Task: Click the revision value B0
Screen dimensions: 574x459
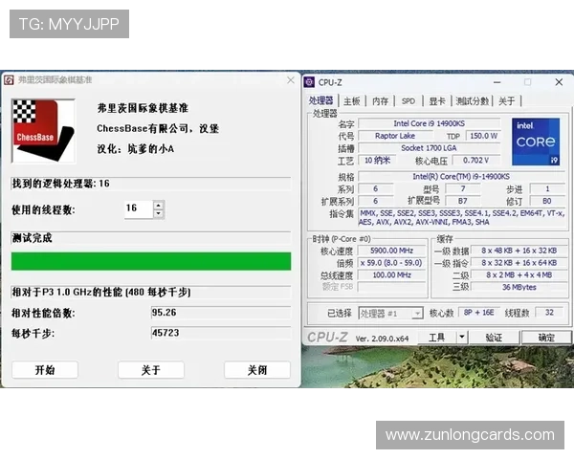Action: (x=547, y=201)
